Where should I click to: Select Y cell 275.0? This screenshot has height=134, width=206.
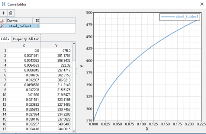tap(56, 51)
